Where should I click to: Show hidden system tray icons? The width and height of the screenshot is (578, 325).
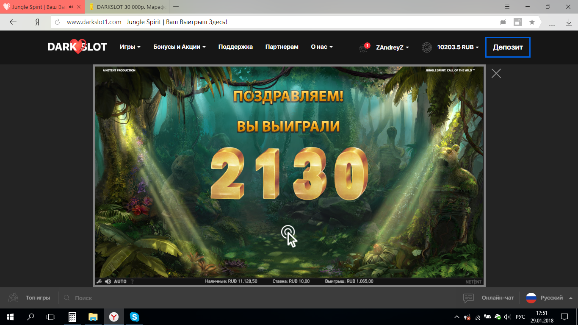[x=456, y=317]
